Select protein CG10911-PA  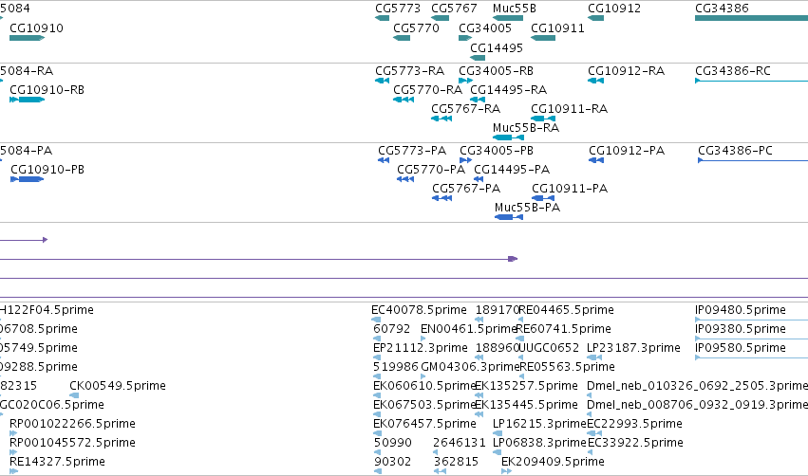click(x=543, y=198)
